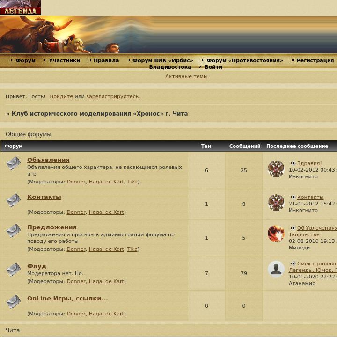The height and width of the screenshot is (337, 337).
Task: Click the envelope icon beside OnLine Игры
Action: pyautogui.click(x=14, y=302)
